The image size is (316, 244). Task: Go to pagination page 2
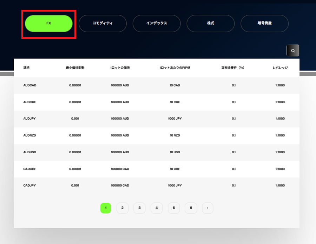(123, 208)
